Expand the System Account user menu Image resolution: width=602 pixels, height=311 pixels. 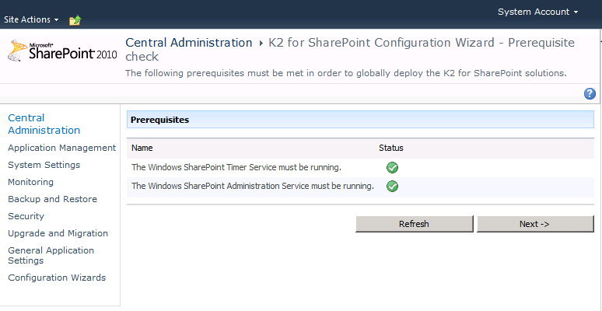pos(538,12)
